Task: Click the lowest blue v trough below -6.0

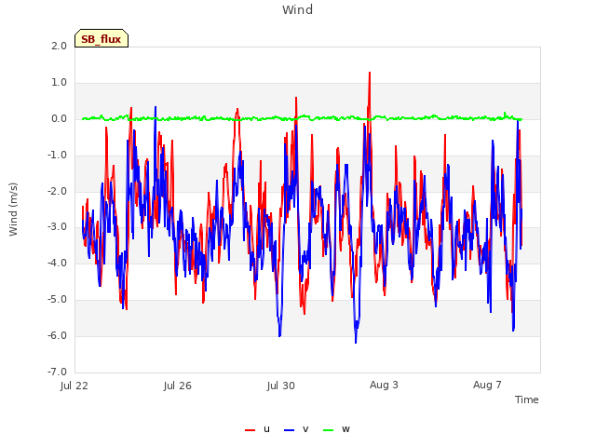Action: click(x=356, y=342)
